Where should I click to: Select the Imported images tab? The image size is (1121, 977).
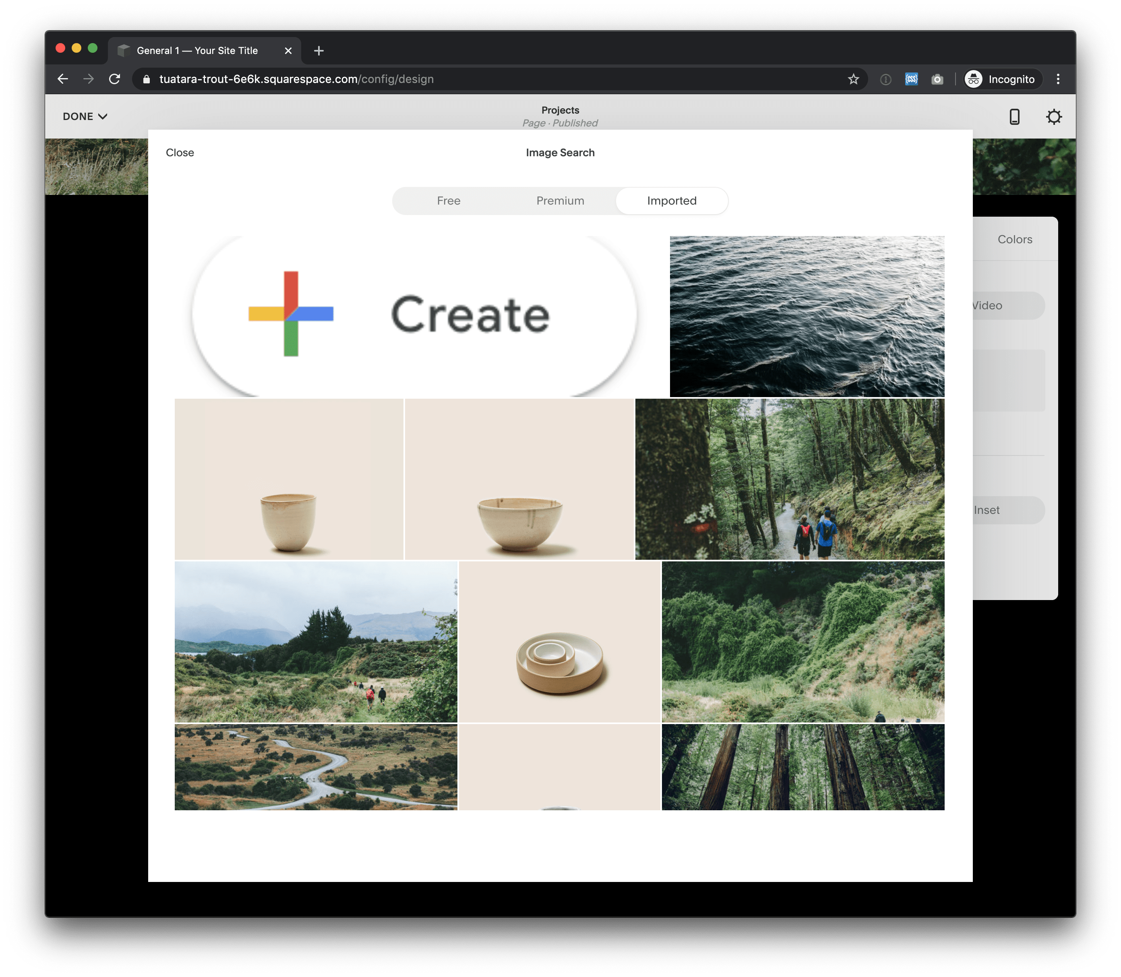pyautogui.click(x=672, y=201)
